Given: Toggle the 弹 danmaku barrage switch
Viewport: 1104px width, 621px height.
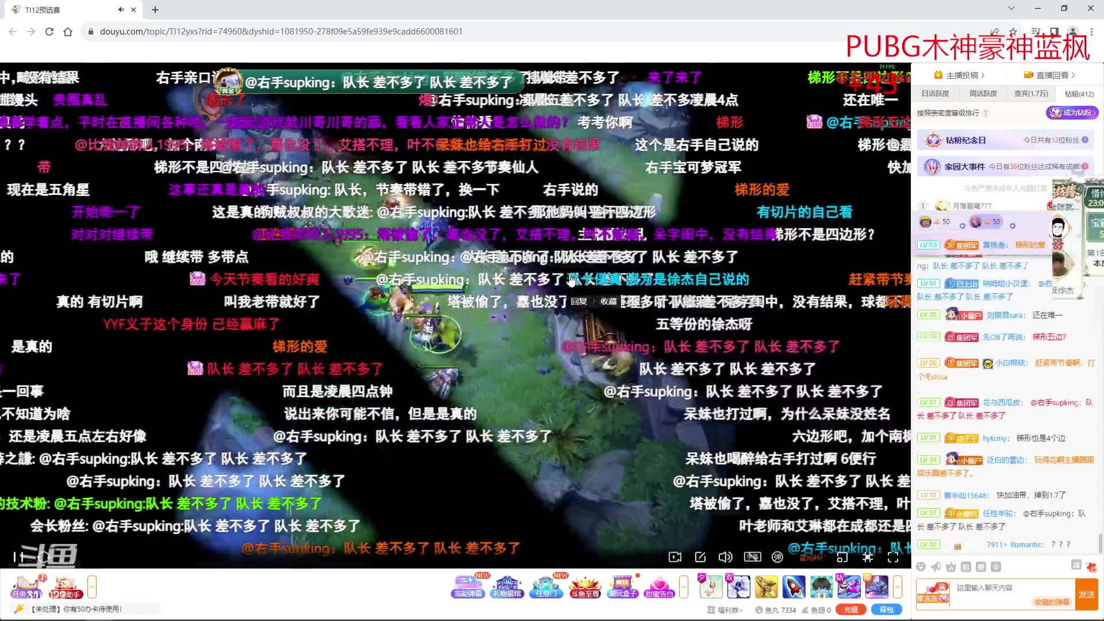Looking at the screenshot, I should (777, 557).
